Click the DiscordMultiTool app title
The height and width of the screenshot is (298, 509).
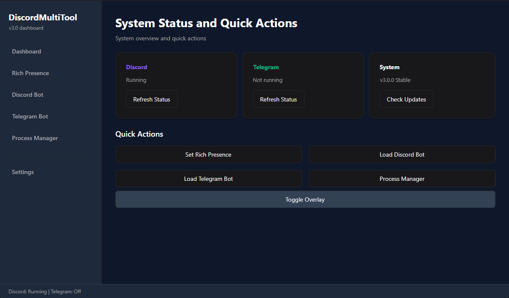pyautogui.click(x=43, y=17)
